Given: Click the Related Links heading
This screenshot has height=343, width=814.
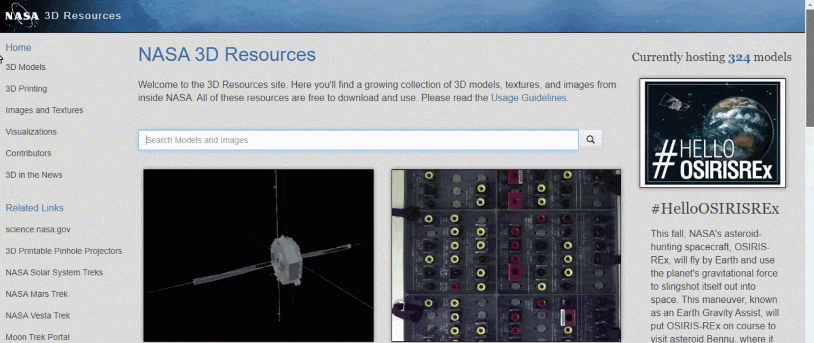Looking at the screenshot, I should coord(34,208).
